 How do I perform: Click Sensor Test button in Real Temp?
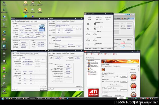88,48
